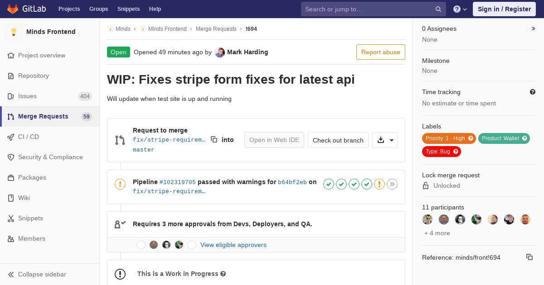Click Check out branch button

click(x=338, y=140)
